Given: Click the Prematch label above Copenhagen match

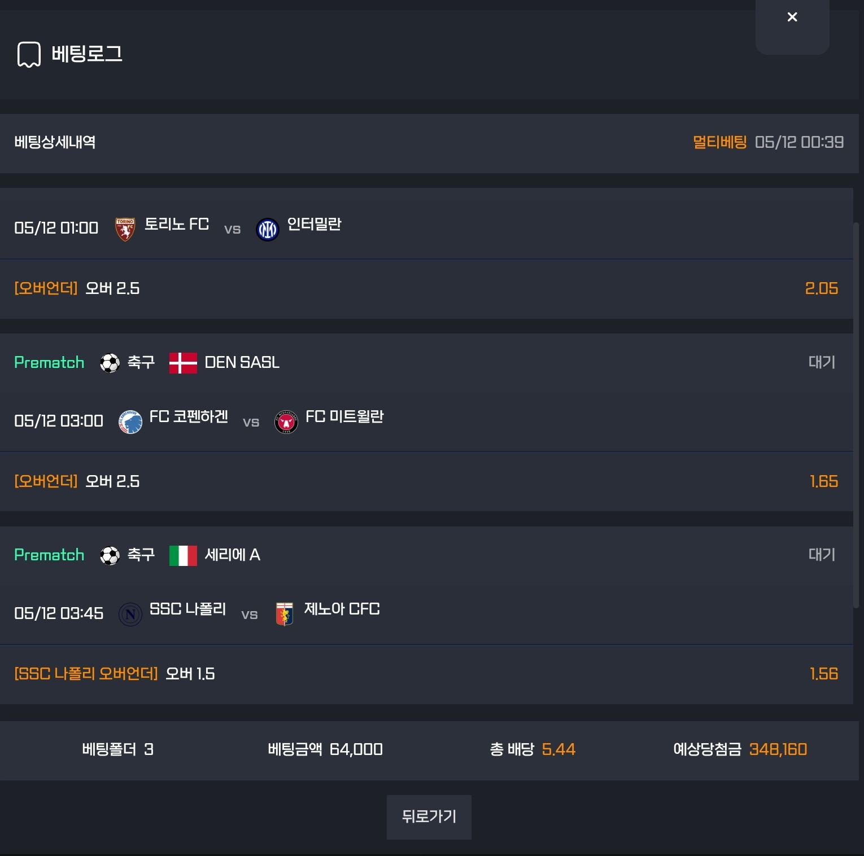Looking at the screenshot, I should tap(49, 363).
